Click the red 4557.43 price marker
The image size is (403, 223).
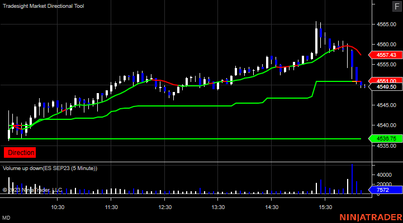coord(385,55)
